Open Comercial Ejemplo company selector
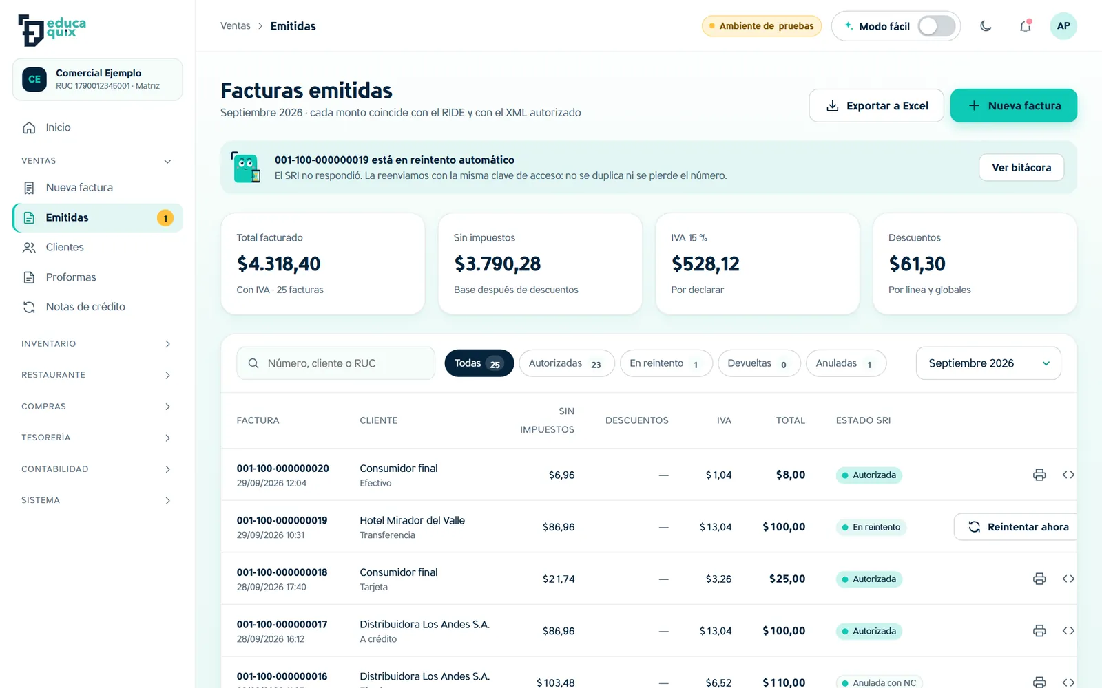1102x688 pixels. (x=97, y=79)
